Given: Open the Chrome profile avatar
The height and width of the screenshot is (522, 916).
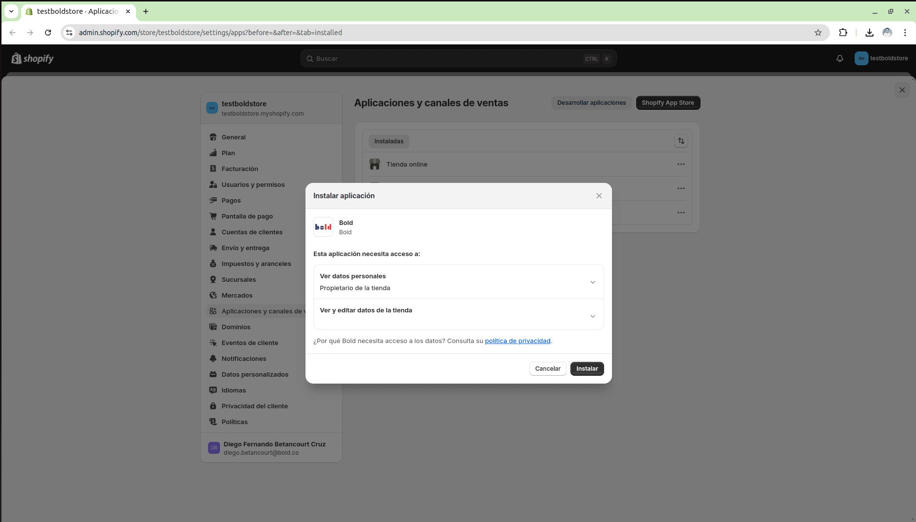Looking at the screenshot, I should 887,33.
